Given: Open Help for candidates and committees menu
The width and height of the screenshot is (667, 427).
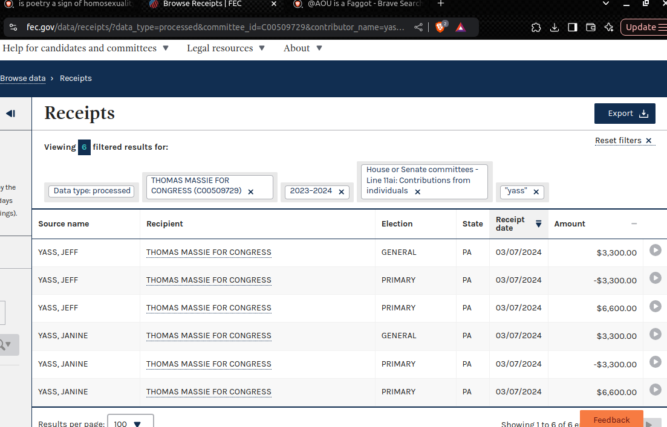Looking at the screenshot, I should (85, 48).
